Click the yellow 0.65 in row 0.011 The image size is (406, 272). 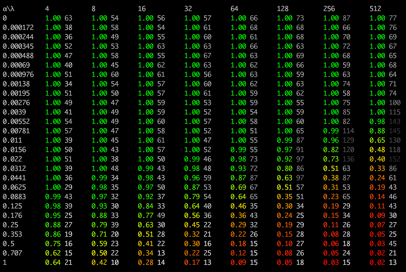377,140
